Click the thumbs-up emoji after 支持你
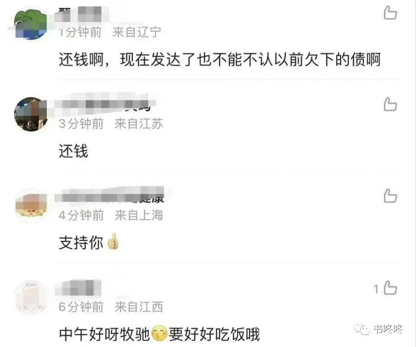The image size is (416, 347). [113, 241]
